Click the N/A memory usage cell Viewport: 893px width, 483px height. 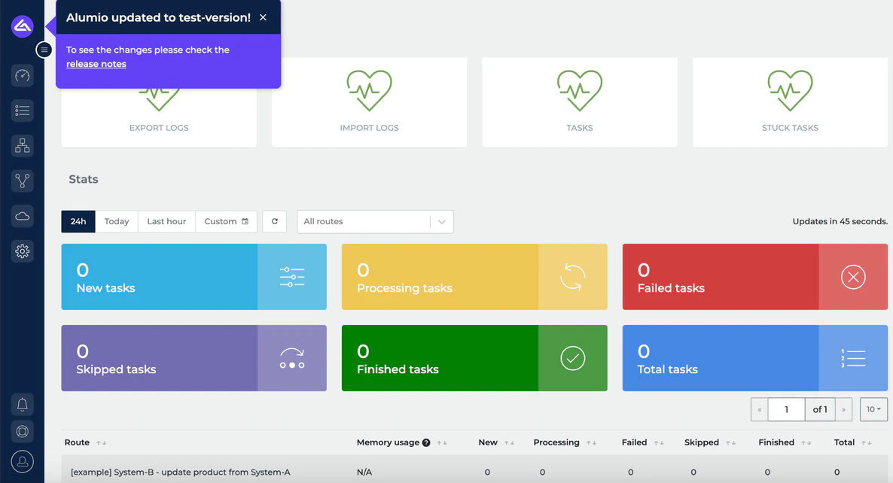tap(364, 472)
